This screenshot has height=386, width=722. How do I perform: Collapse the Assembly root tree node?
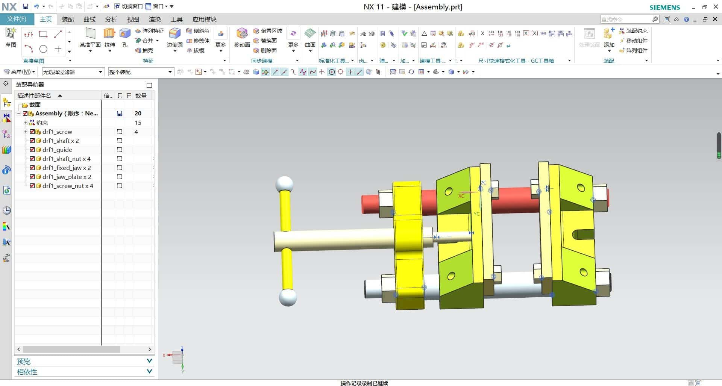click(18, 114)
